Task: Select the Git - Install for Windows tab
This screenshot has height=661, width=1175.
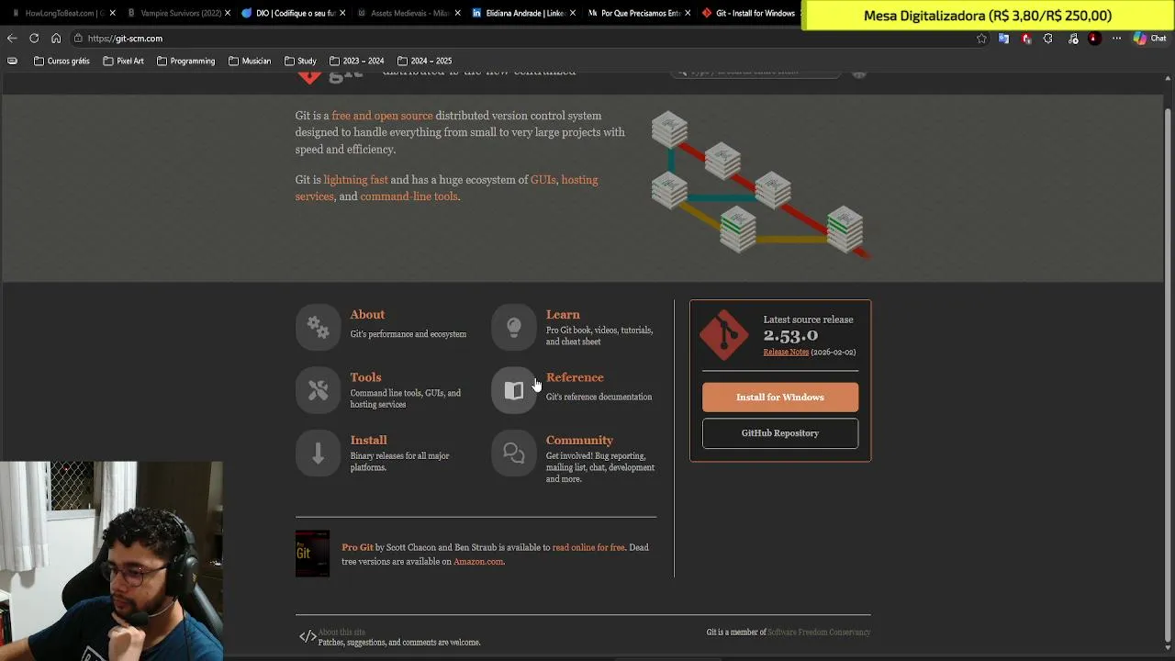Action: [749, 14]
